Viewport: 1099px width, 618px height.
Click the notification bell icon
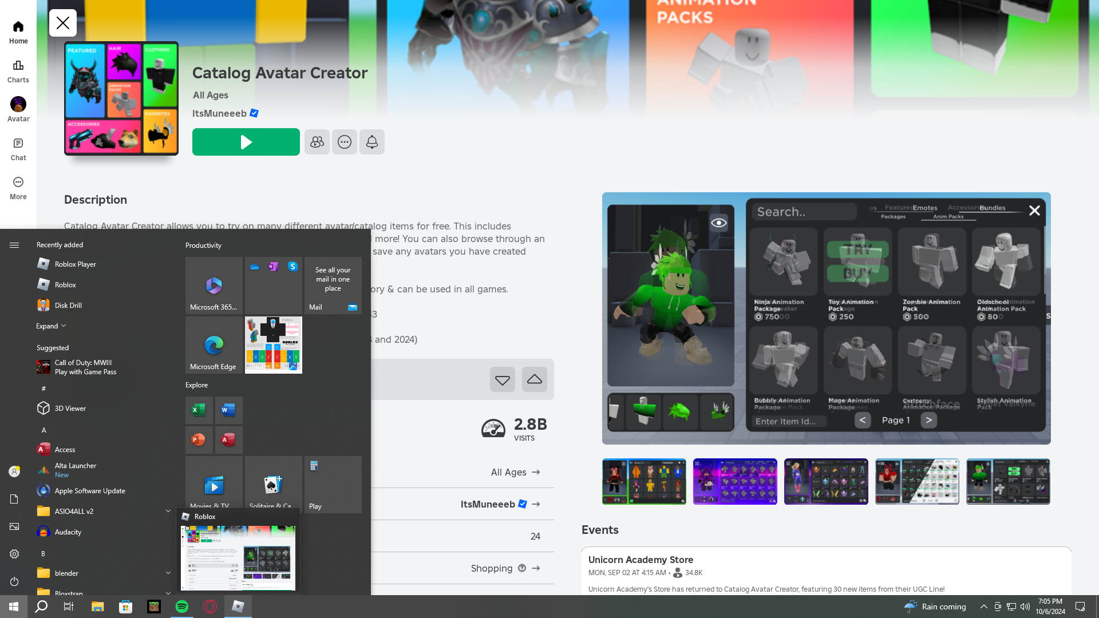click(371, 142)
